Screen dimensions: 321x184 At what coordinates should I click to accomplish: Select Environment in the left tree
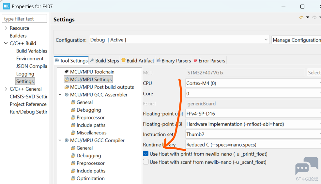(x=30, y=58)
